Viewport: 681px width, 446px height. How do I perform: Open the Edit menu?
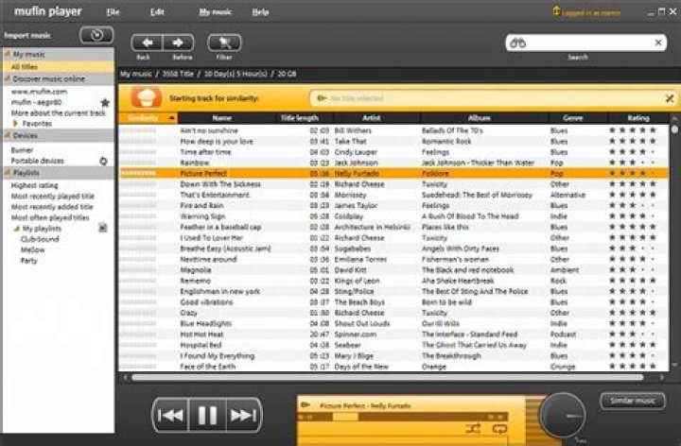pos(157,12)
